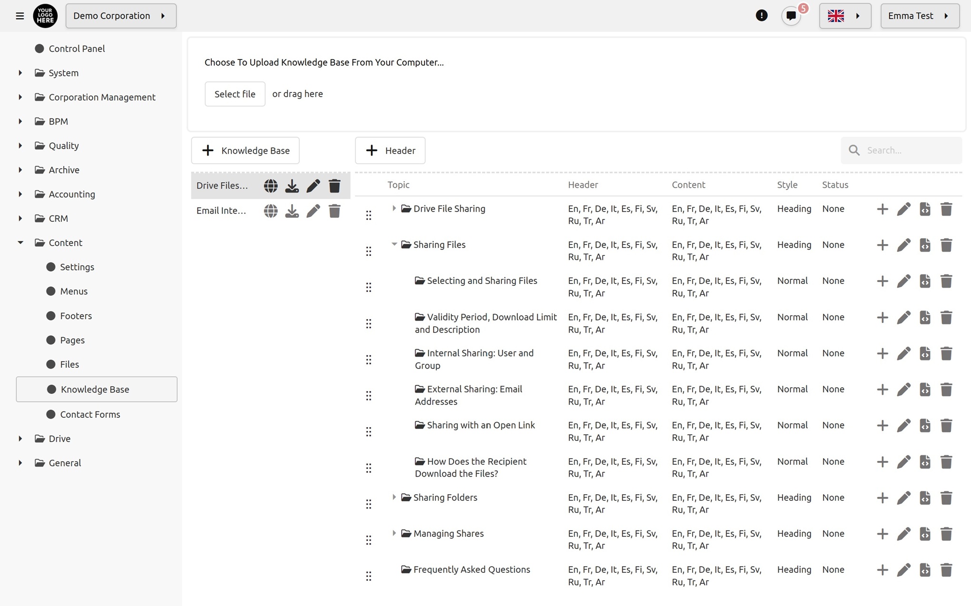Expand the Sharing Folders topic

[394, 497]
